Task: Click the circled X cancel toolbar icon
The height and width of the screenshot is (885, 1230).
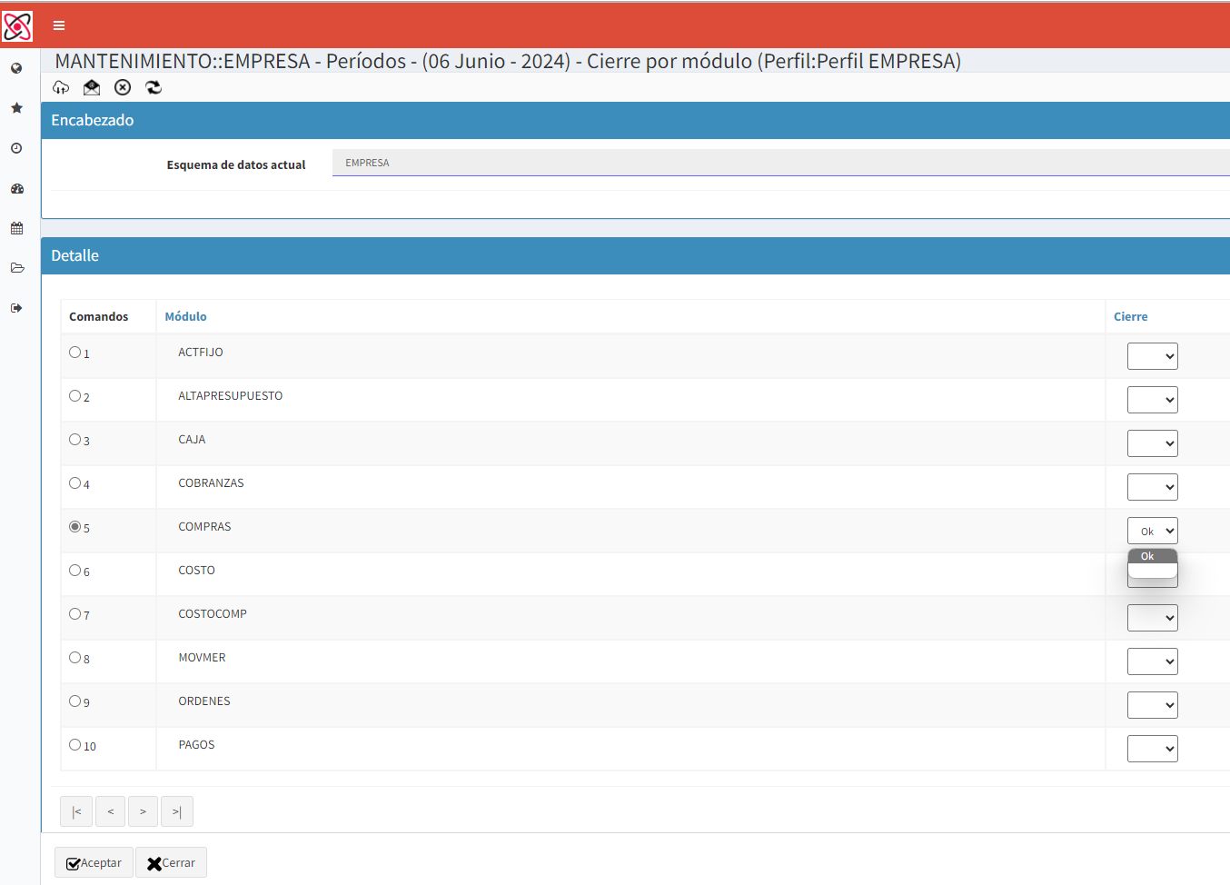Action: [x=123, y=87]
